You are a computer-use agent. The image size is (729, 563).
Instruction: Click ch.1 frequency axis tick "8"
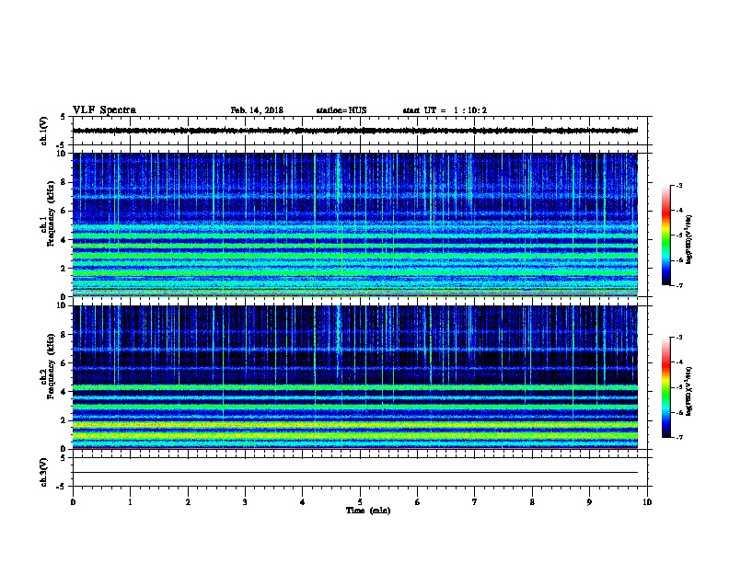coord(64,182)
